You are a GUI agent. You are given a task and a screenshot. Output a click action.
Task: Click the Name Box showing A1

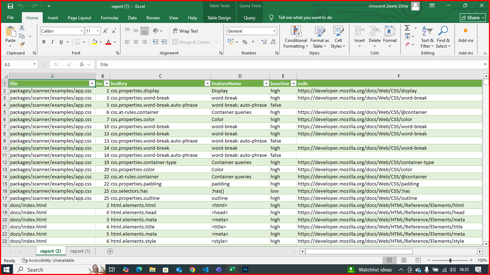(17, 64)
